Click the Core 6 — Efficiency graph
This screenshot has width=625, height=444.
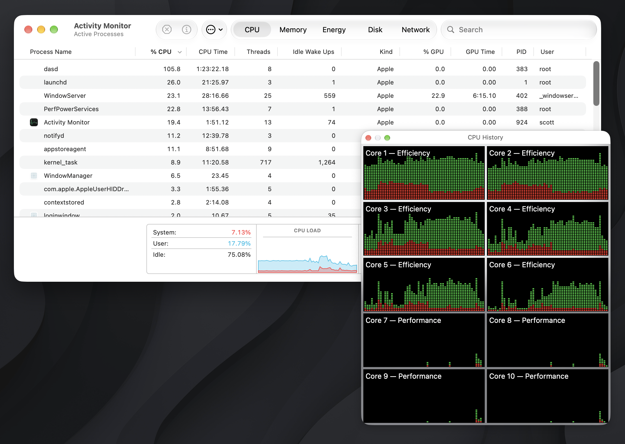547,285
